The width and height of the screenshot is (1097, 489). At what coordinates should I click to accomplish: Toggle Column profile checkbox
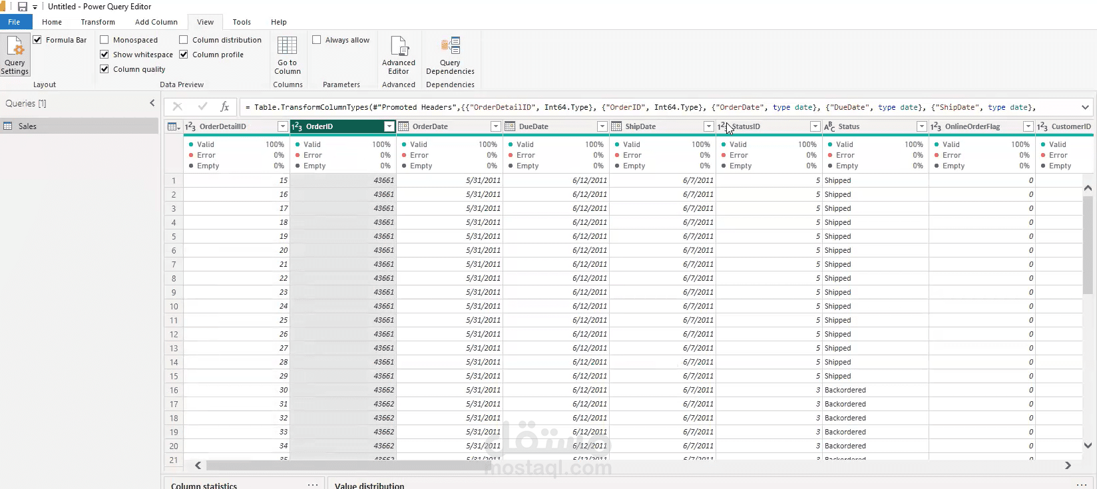pyautogui.click(x=184, y=55)
